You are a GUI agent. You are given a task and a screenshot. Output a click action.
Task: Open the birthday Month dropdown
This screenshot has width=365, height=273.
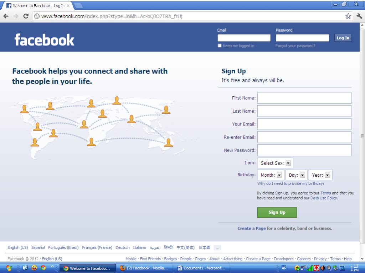click(271, 175)
